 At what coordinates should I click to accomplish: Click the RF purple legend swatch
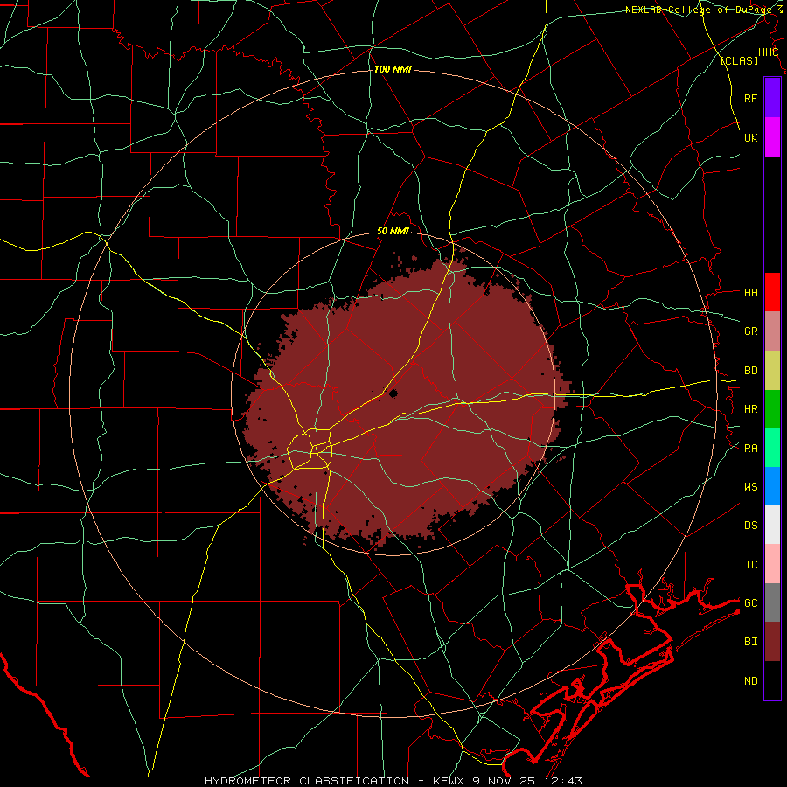(772, 98)
